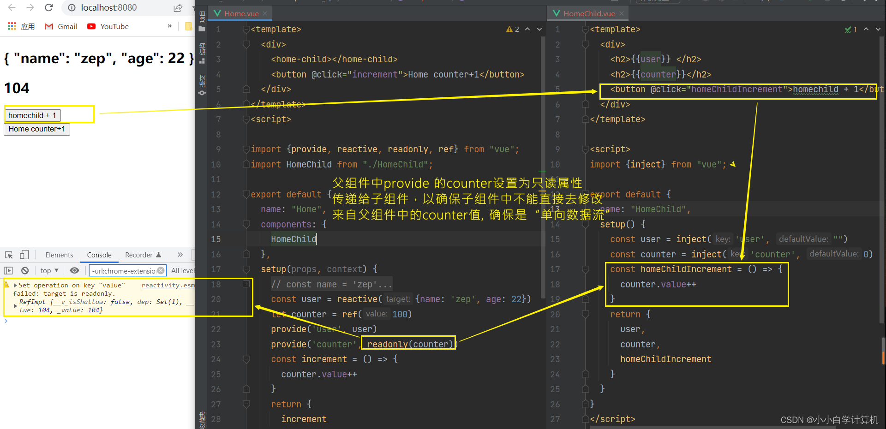Open the Recorder tab in DevTools

143,255
